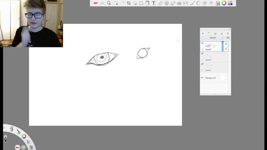Select the Distort transform tool
This screenshot has width=267, height=150.
(x=141, y=3)
